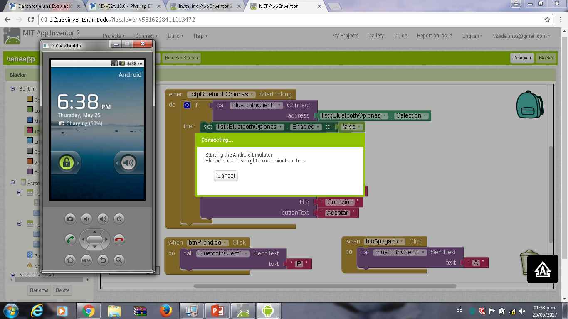The width and height of the screenshot is (568, 319).
Task: Click the D-pad left arrow on emulator
Action: click(x=83, y=240)
